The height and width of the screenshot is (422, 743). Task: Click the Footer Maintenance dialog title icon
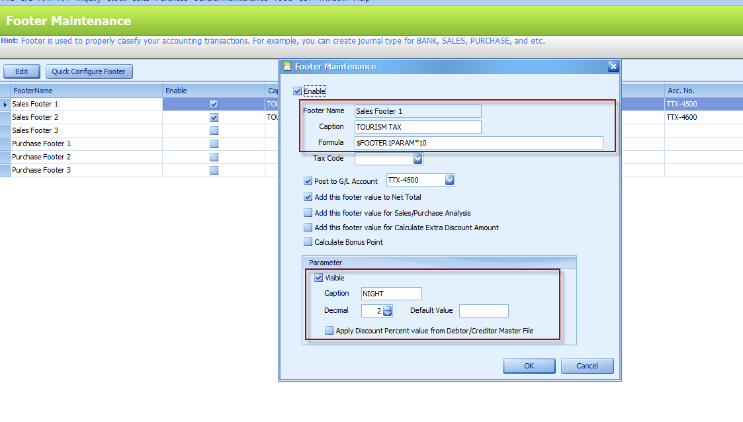[287, 66]
